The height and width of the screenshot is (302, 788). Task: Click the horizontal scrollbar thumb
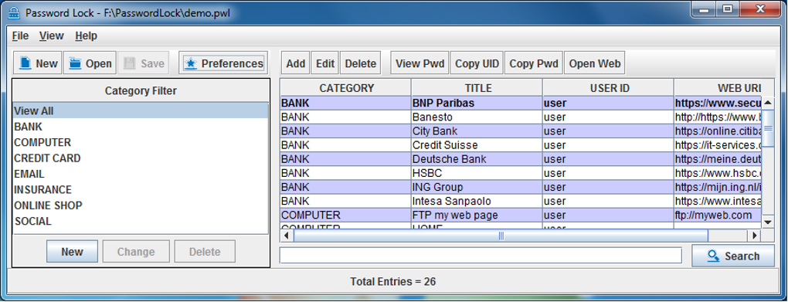pos(501,236)
